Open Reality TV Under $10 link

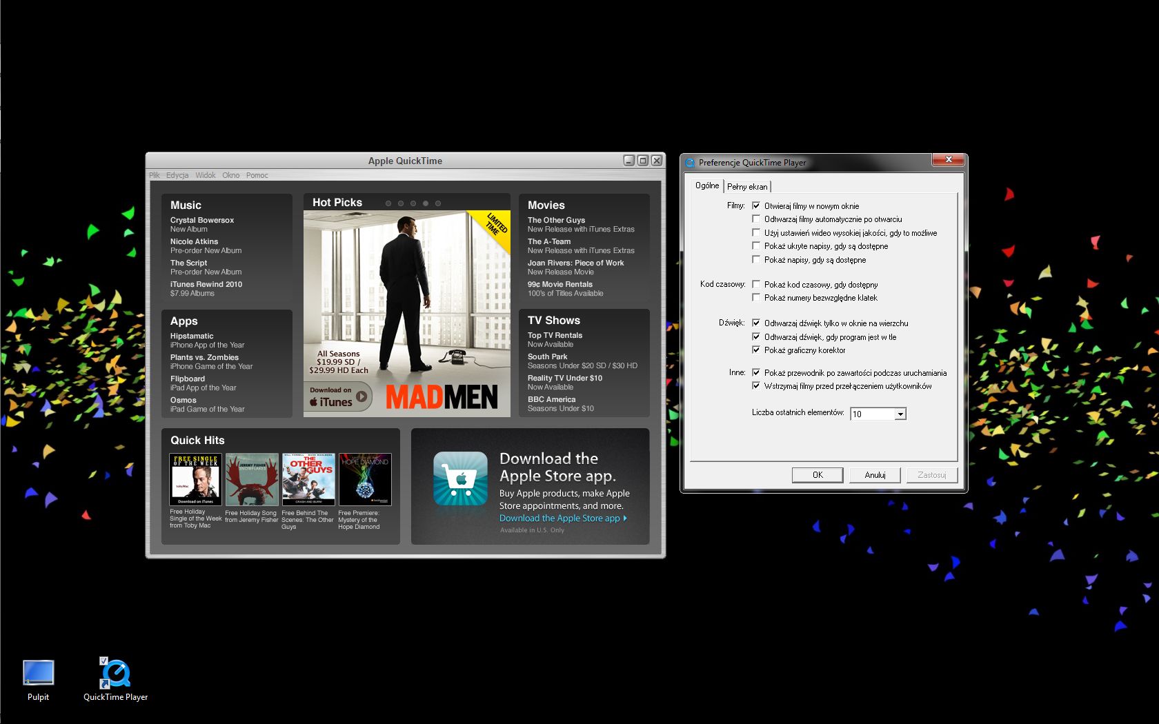pos(564,382)
